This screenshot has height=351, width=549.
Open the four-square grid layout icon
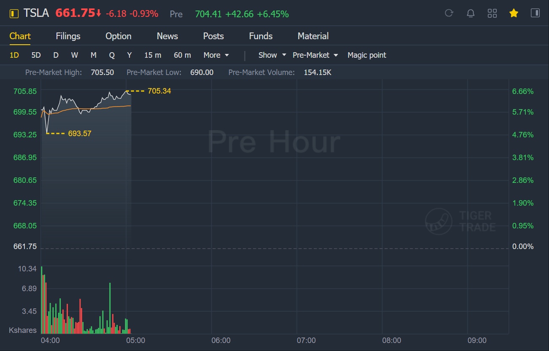point(492,13)
